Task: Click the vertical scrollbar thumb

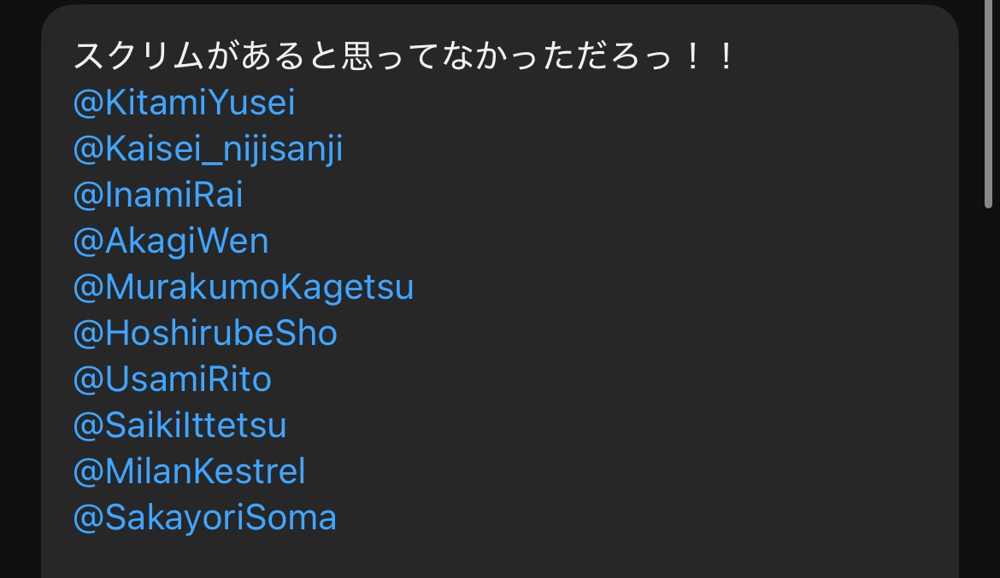Action: click(x=989, y=104)
